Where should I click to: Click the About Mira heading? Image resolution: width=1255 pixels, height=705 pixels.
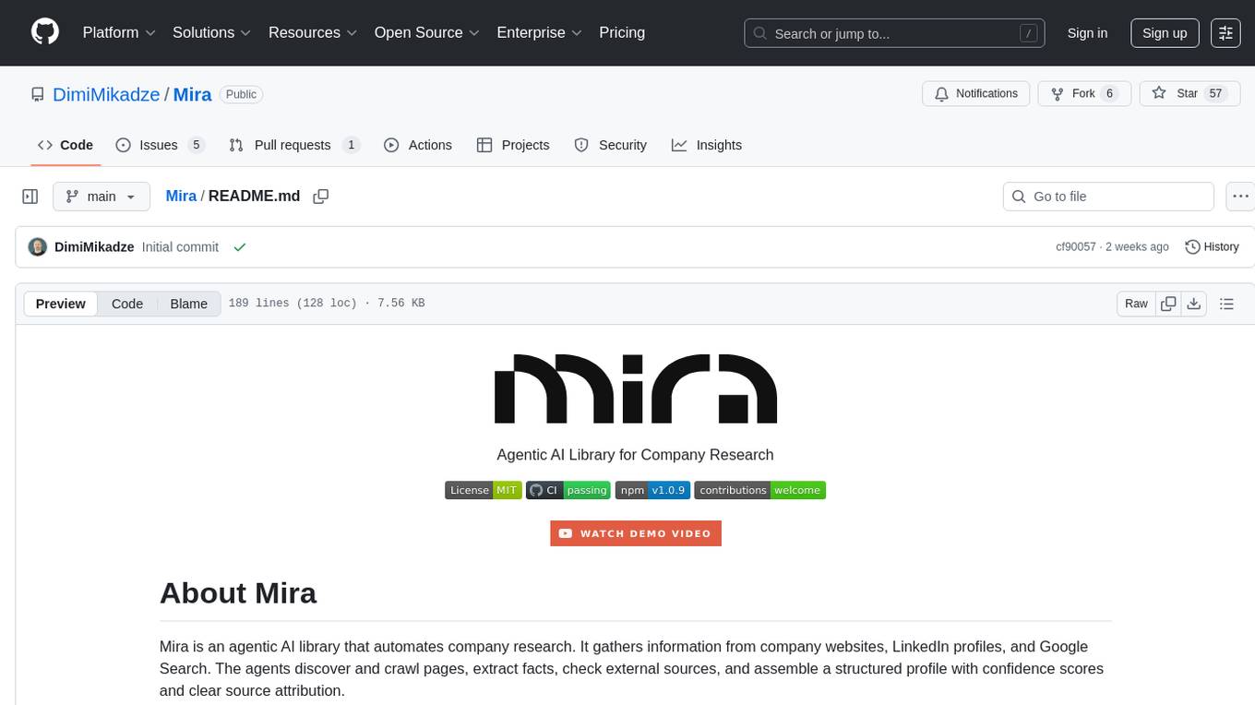coord(238,592)
